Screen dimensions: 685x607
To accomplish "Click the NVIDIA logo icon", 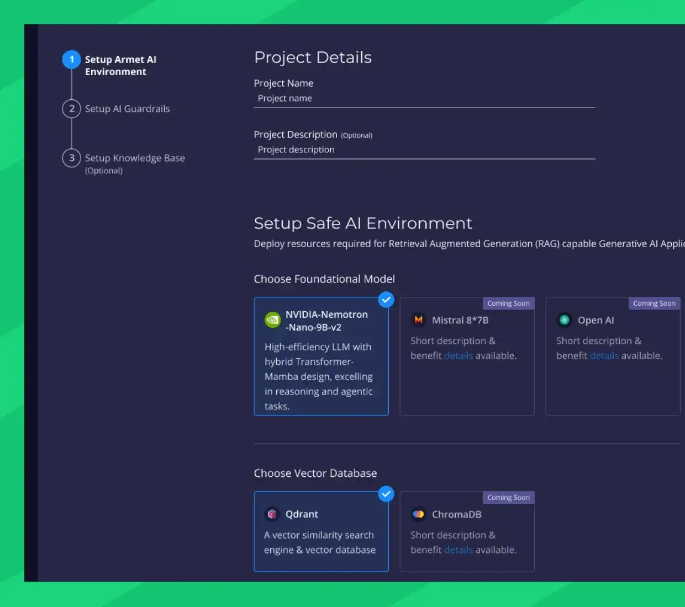I will click(272, 320).
